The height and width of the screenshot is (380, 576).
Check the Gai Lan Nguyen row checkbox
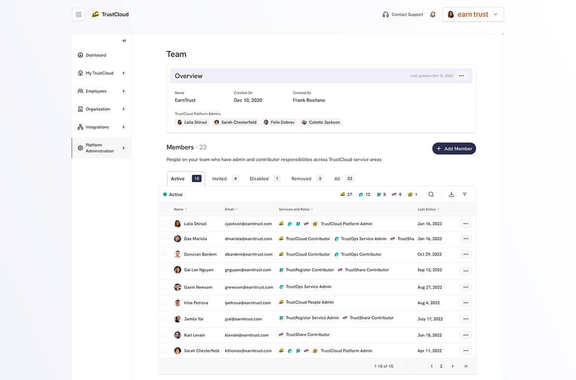pyautogui.click(x=164, y=269)
